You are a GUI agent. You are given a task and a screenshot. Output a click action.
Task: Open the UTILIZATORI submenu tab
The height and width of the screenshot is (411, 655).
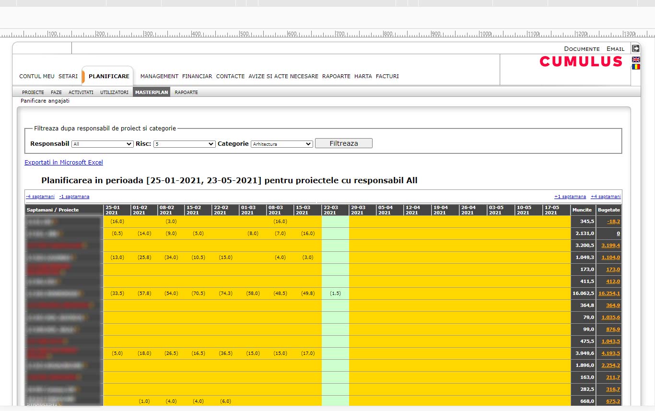[114, 92]
